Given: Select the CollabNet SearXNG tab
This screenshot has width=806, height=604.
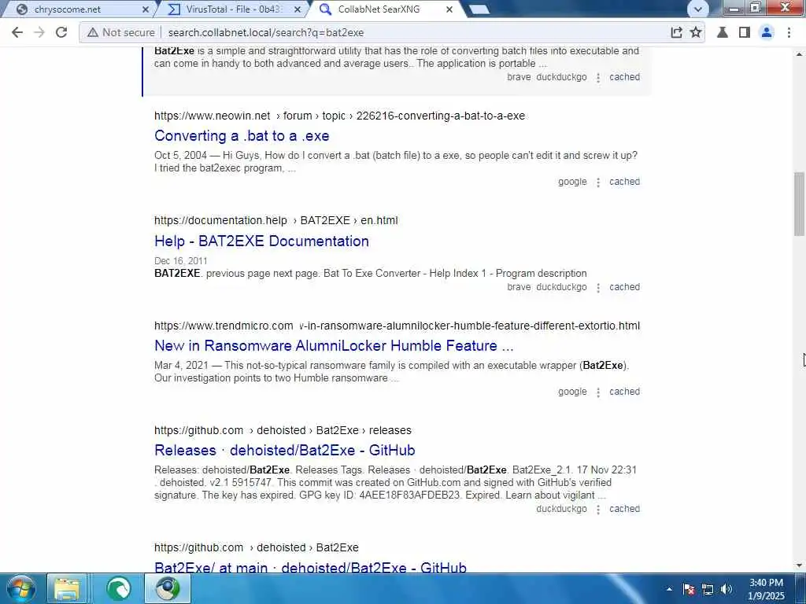Looking at the screenshot, I should click(386, 9).
